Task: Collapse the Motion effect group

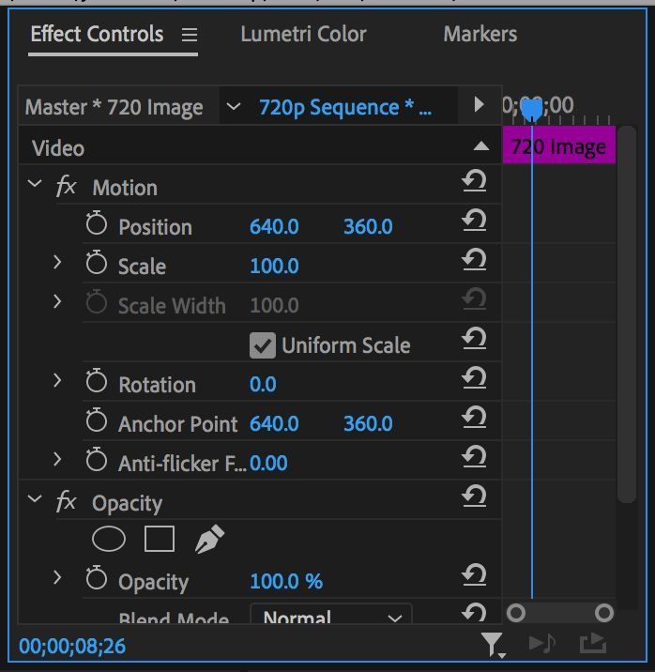Action: click(35, 183)
